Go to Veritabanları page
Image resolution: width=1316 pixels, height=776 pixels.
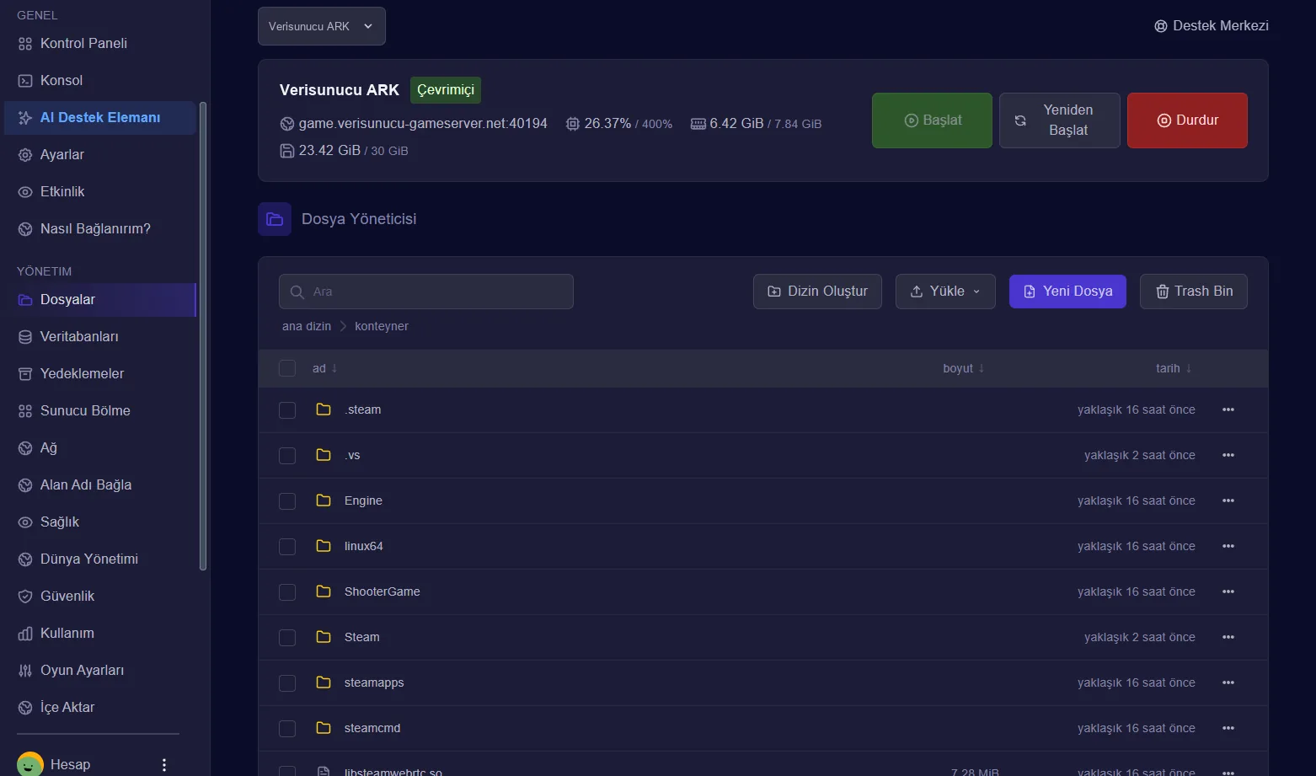click(99, 336)
